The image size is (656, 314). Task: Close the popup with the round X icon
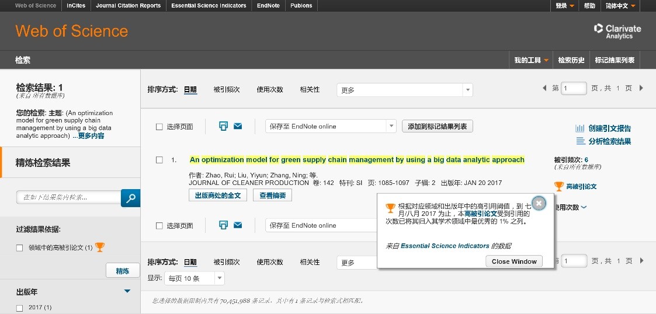point(539,203)
